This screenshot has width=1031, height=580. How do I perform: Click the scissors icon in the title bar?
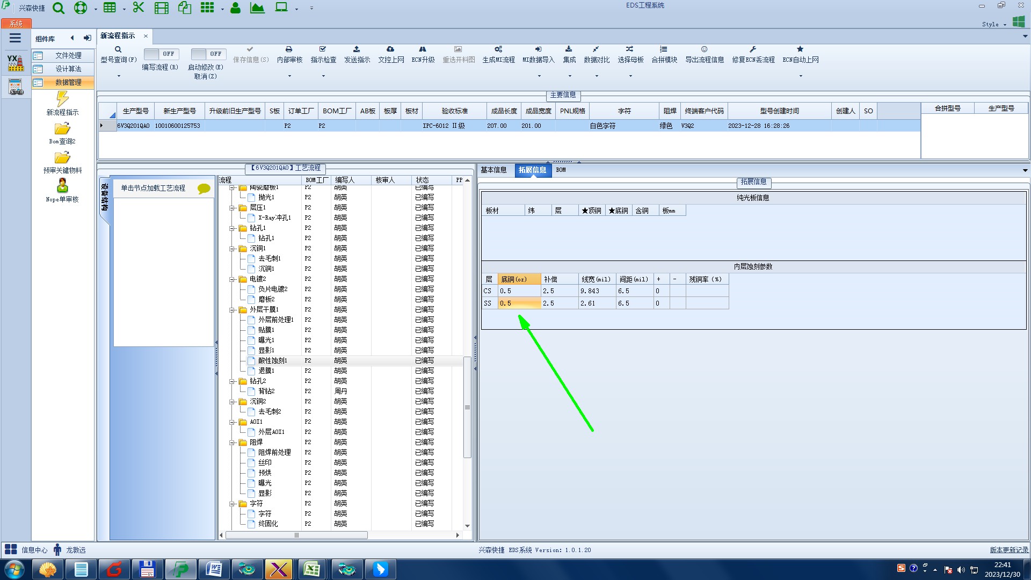[x=139, y=8]
